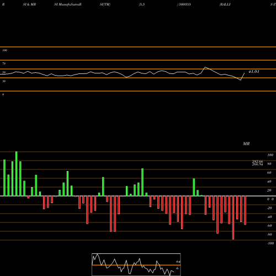Click the '(RALLI' symbol text in header
Image resolution: width=276 pixels, height=276 pixels.
225,4
